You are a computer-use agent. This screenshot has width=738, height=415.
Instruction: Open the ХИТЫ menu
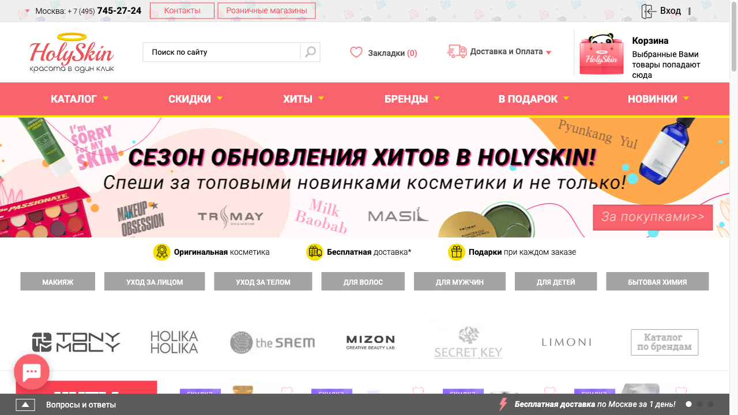pyautogui.click(x=303, y=99)
